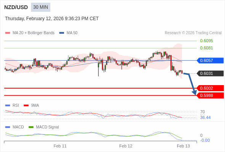Click the MA 20 + Bollinger Bands legend swatch
This screenshot has height=152, width=225.
[x=8, y=33]
